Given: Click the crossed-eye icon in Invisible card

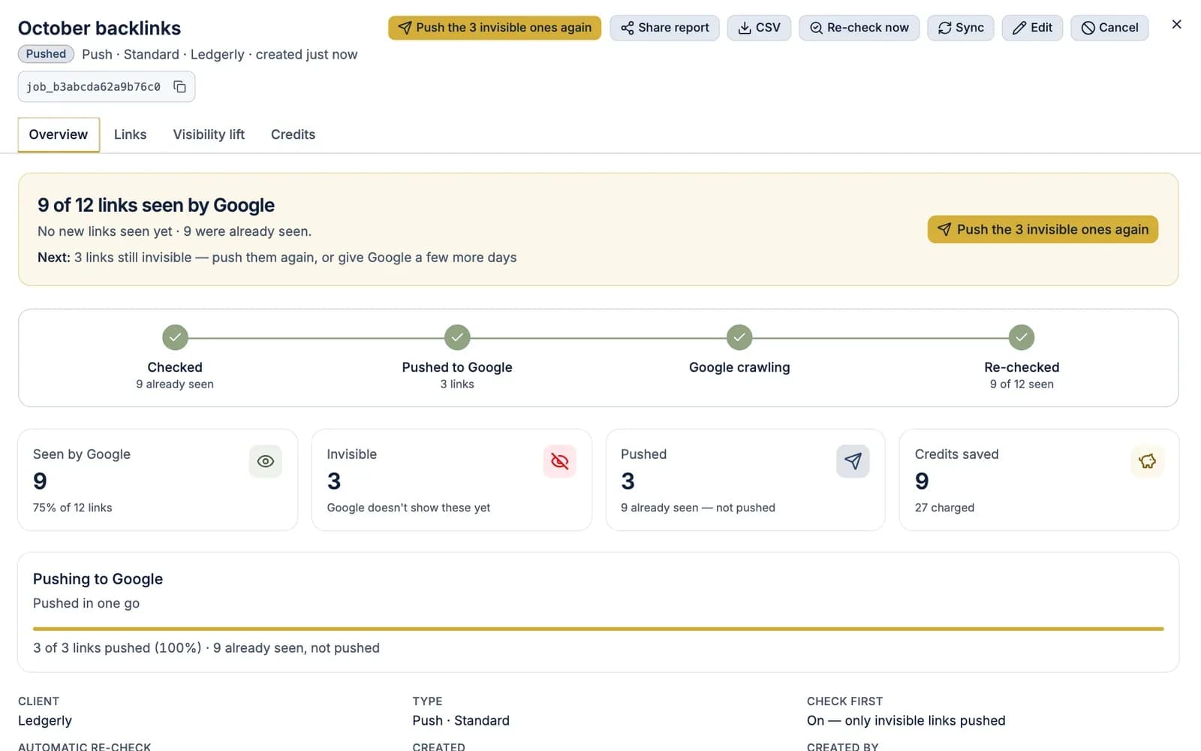Looking at the screenshot, I should (560, 461).
